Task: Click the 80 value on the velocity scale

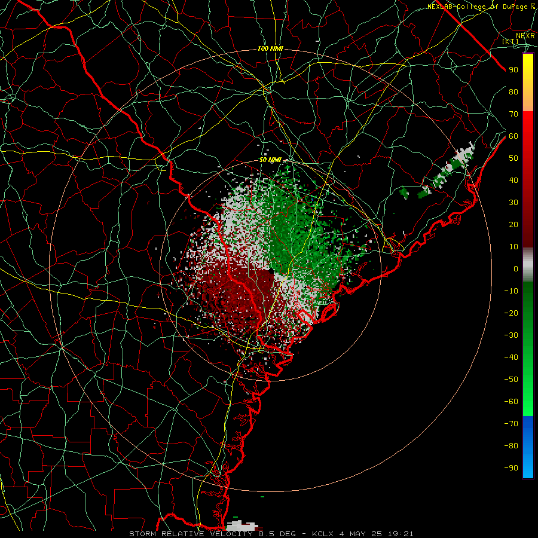Action: click(x=513, y=91)
